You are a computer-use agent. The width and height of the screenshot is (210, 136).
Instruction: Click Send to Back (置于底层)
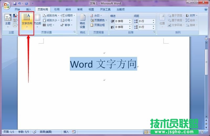tap(175, 20)
